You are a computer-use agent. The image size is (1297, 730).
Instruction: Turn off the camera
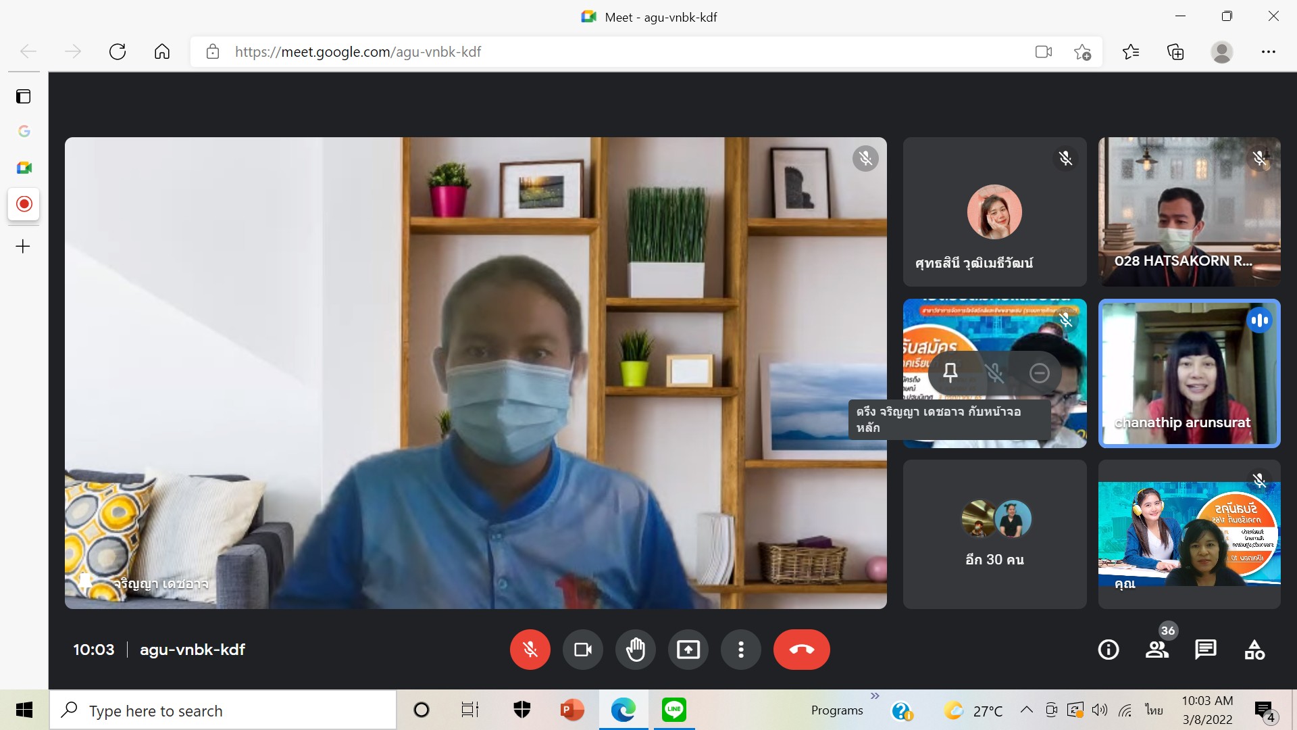pyautogui.click(x=582, y=650)
